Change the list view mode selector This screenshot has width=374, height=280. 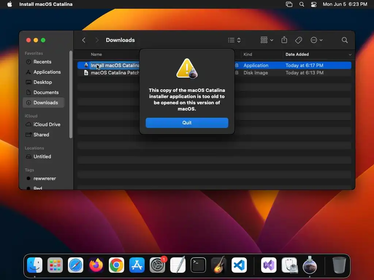234,40
